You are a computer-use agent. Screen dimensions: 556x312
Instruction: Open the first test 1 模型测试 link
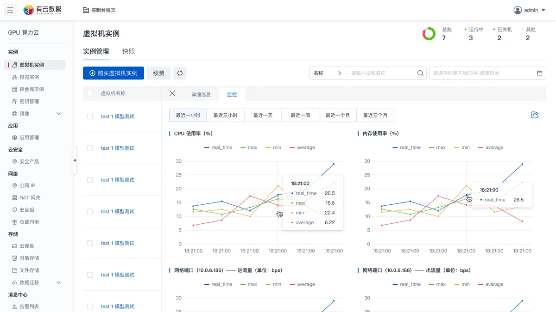point(118,116)
